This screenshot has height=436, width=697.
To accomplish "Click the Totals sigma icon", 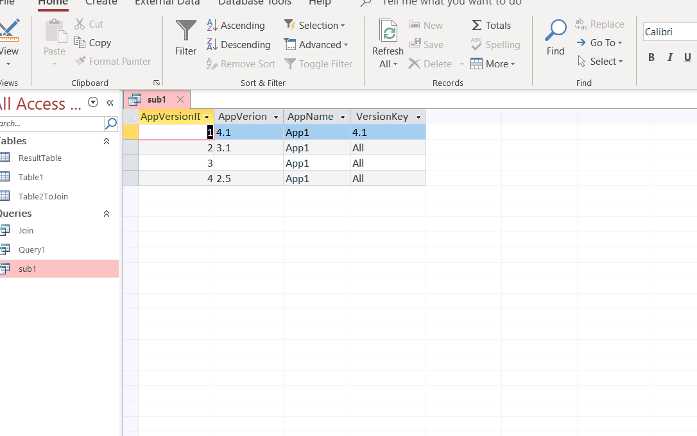I will click(x=477, y=26).
